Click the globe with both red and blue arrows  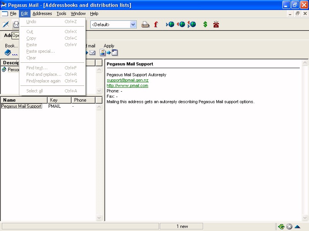(x=192, y=24)
